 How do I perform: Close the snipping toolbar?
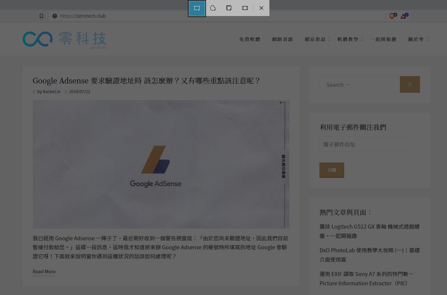pyautogui.click(x=261, y=8)
